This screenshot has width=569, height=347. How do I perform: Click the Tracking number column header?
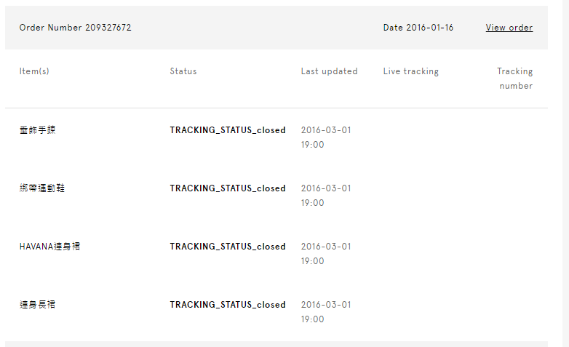(514, 79)
